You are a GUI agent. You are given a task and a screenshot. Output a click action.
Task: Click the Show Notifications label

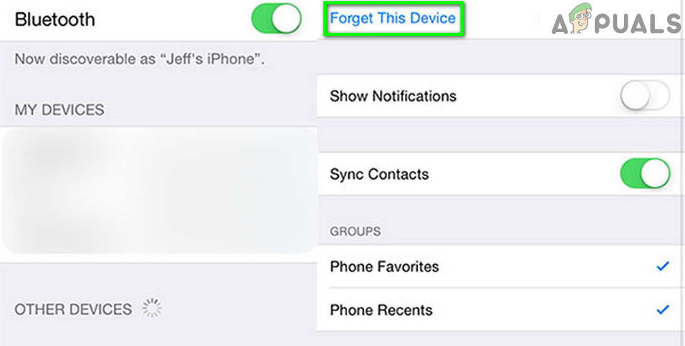393,96
